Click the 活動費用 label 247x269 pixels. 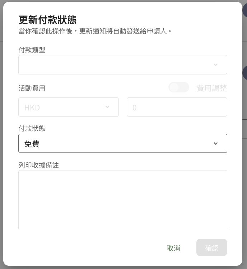coord(32,88)
